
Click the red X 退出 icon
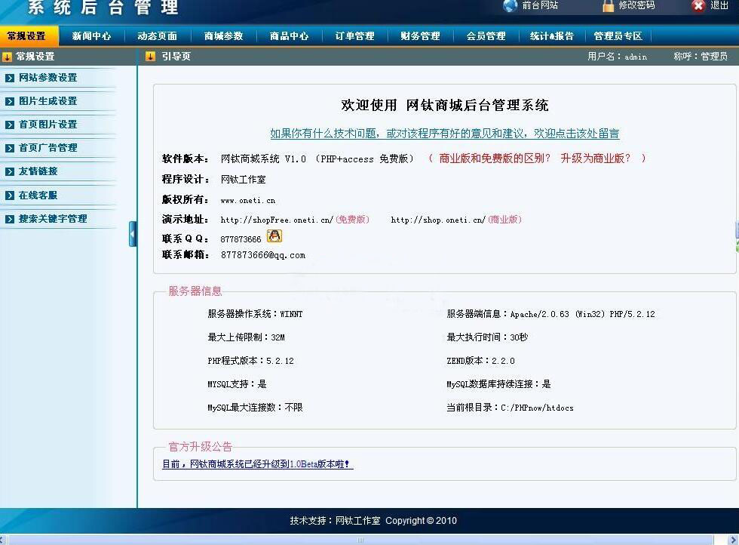[698, 5]
